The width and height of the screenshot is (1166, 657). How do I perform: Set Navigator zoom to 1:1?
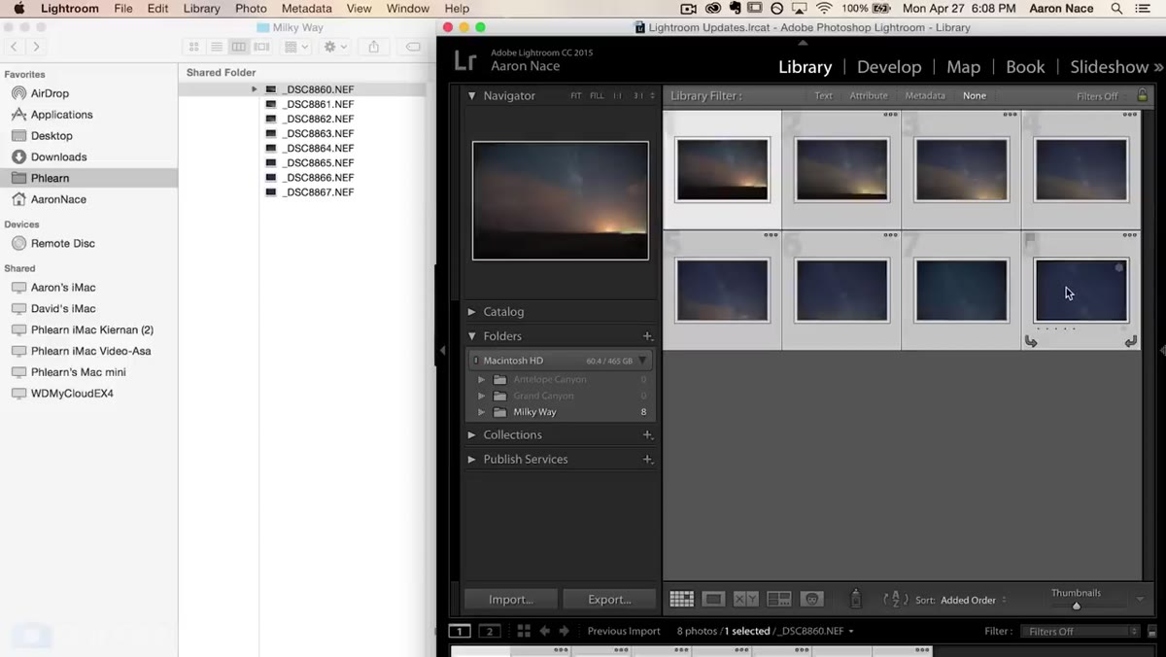(x=618, y=96)
